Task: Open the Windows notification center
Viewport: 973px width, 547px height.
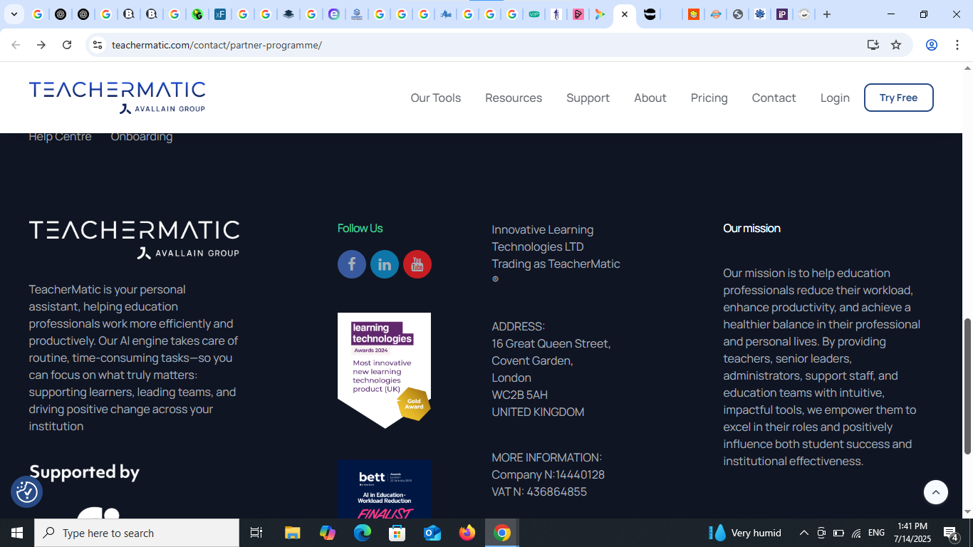Action: tap(951, 533)
